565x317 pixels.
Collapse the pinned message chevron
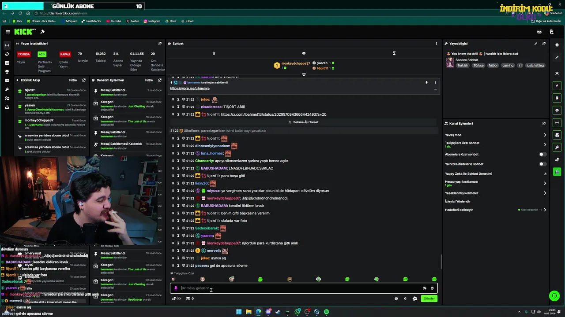[435, 89]
